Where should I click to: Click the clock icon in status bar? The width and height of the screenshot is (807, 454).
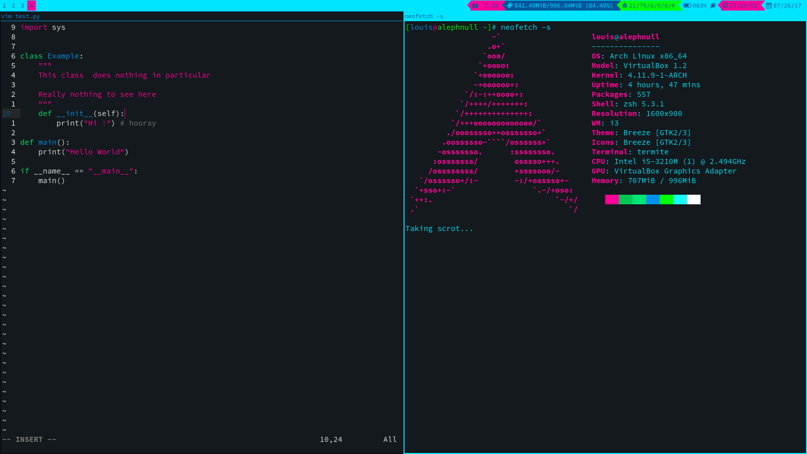pos(725,6)
